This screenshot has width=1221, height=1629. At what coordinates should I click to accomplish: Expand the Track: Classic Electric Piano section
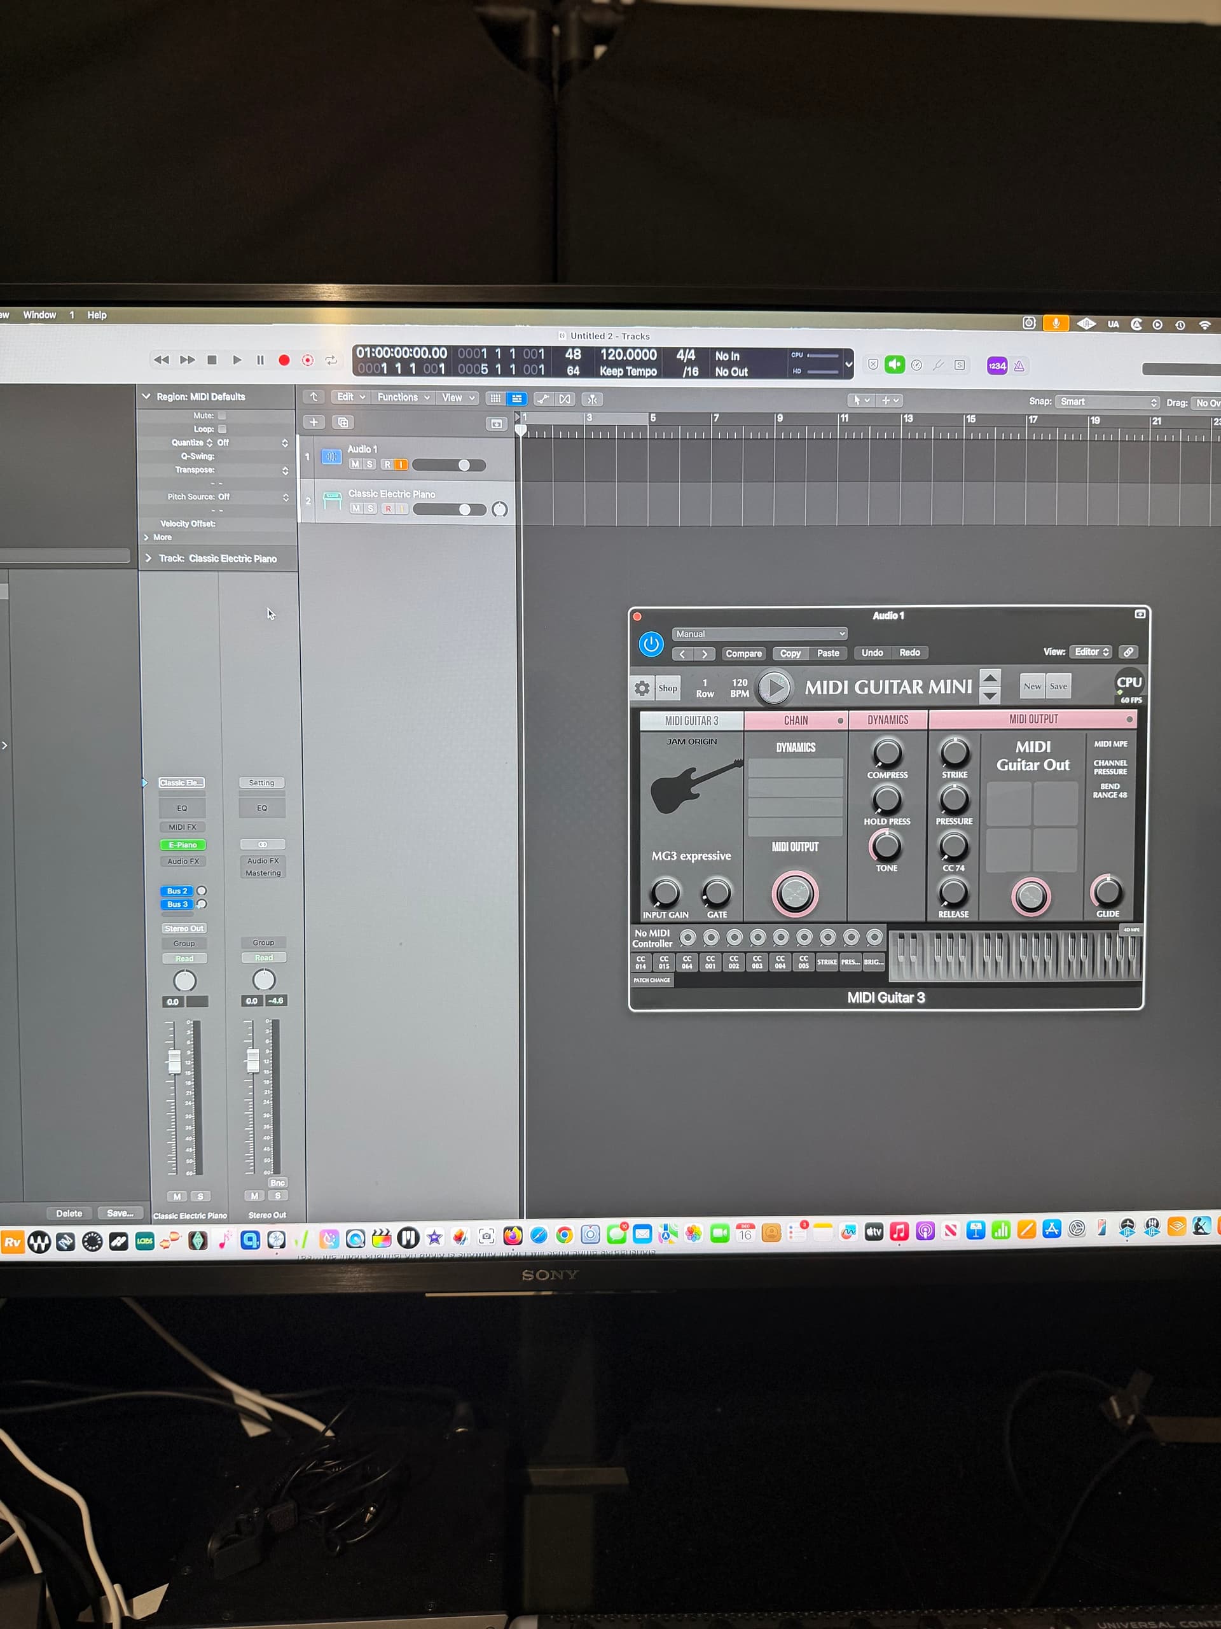(149, 558)
